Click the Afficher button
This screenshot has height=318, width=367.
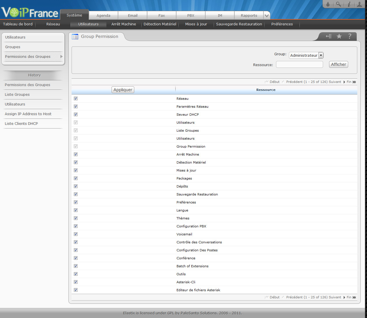point(338,64)
